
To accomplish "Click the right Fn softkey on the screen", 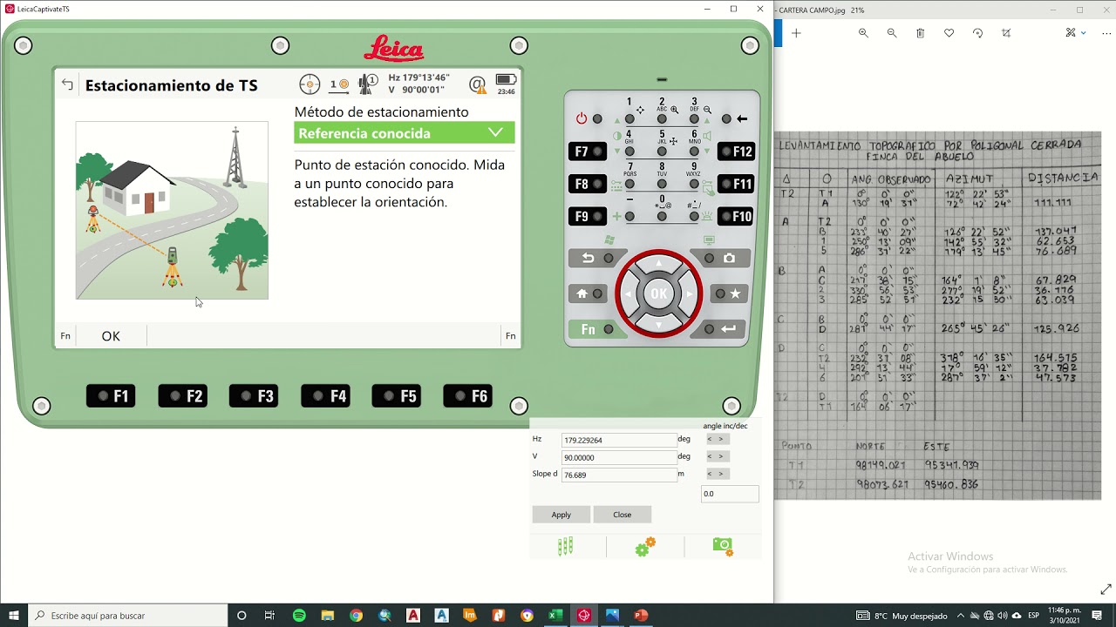I will [x=510, y=336].
